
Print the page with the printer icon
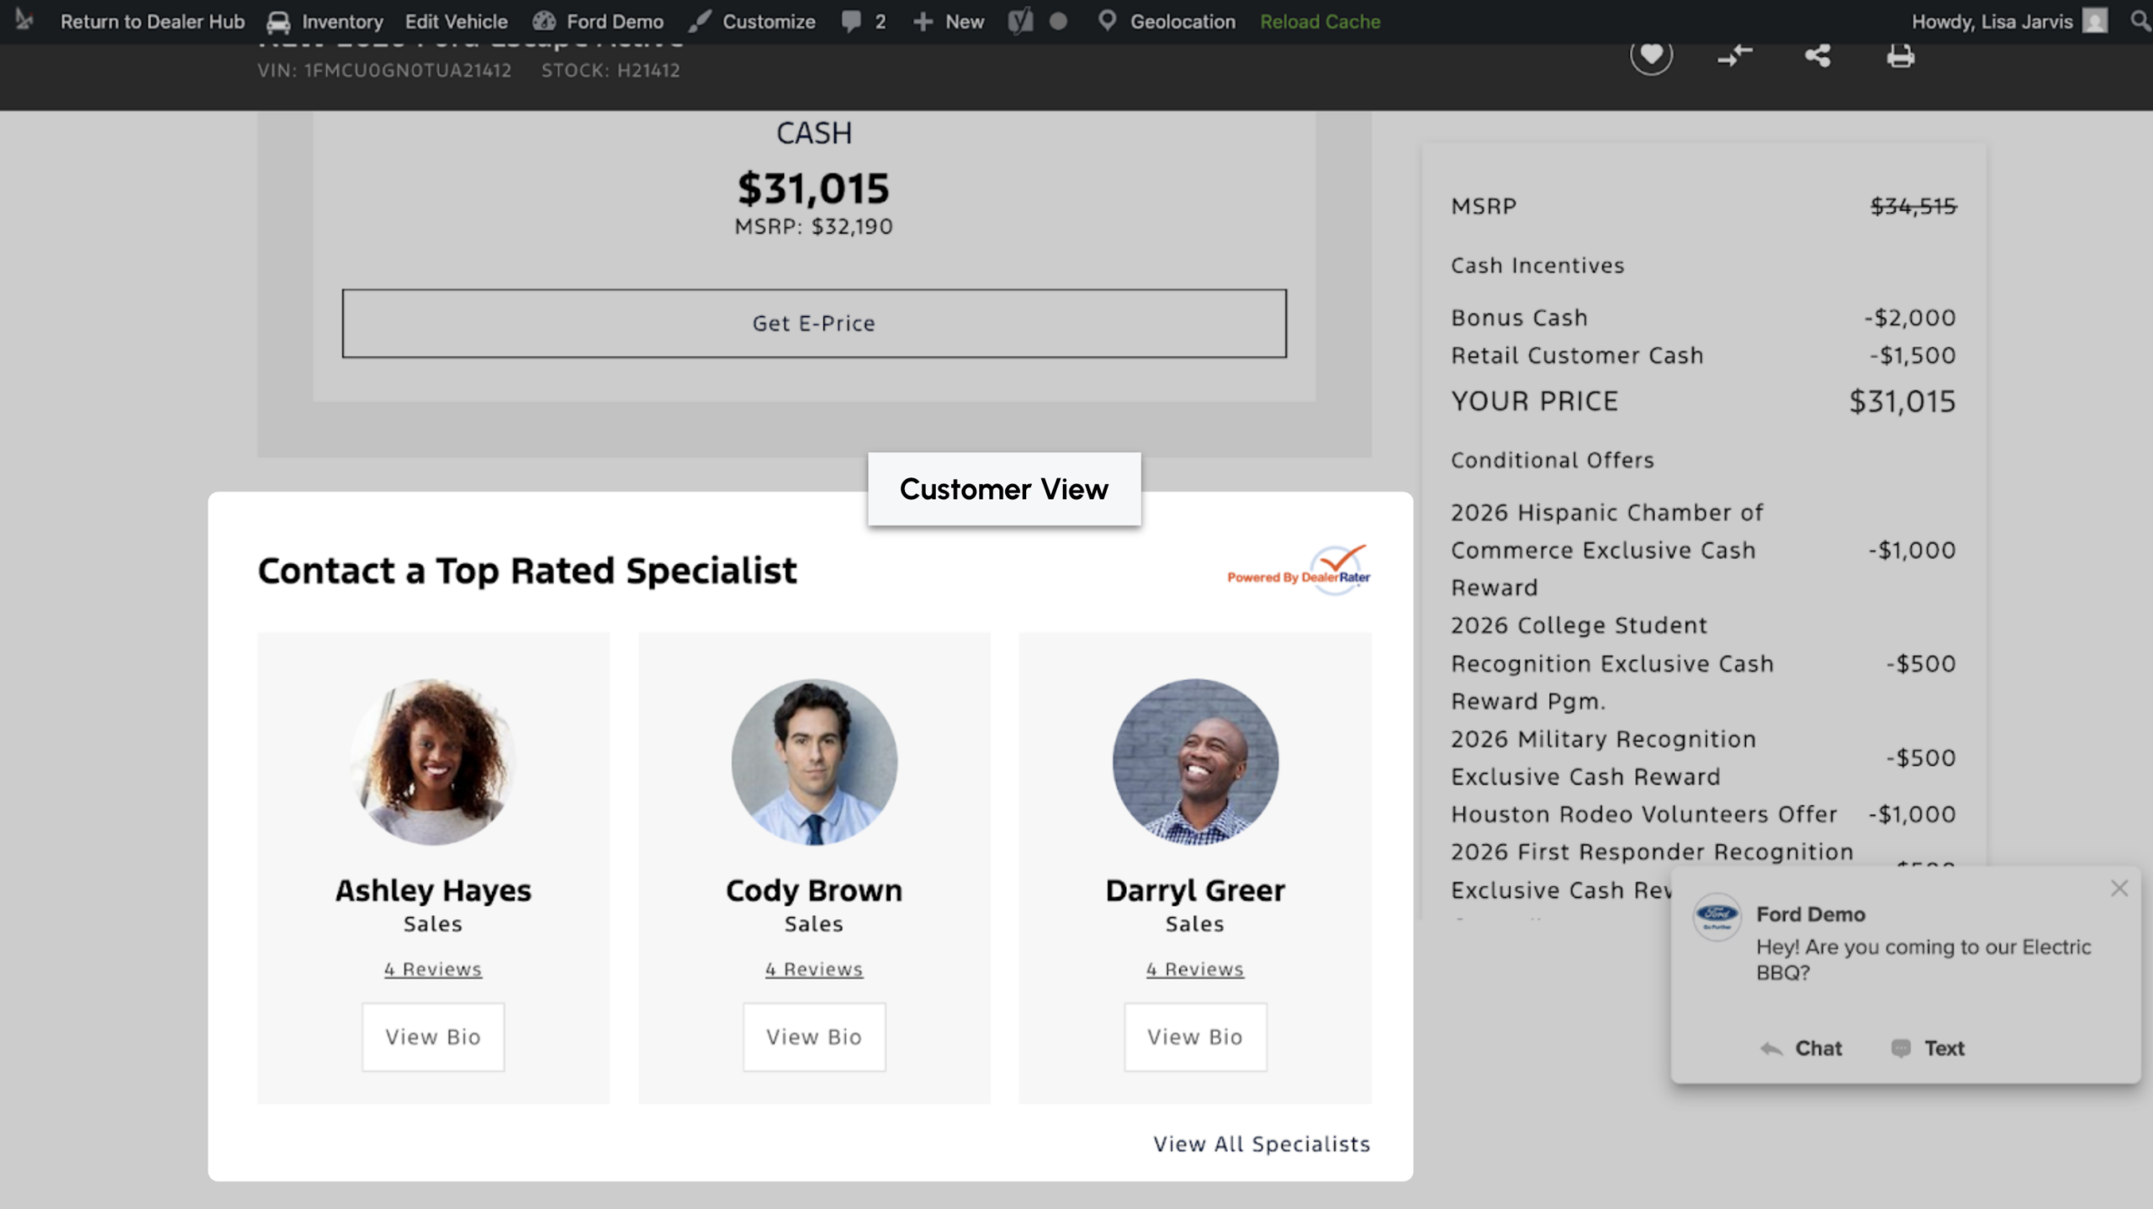pos(1900,56)
